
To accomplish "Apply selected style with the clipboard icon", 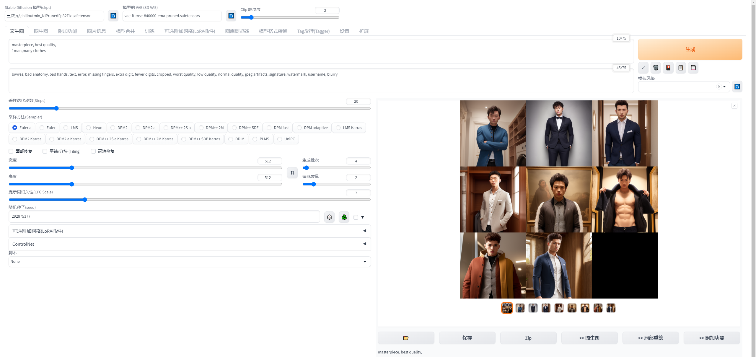I will (681, 68).
